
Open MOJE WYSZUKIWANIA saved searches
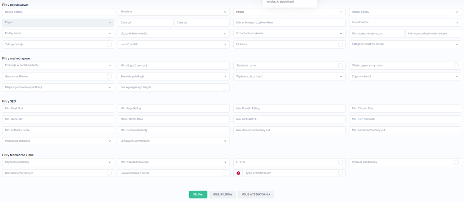click(256, 194)
